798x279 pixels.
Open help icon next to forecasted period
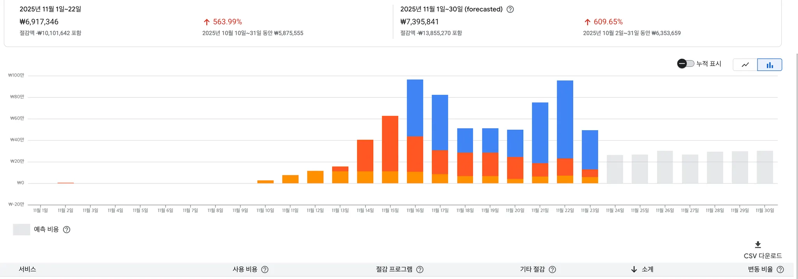pos(510,9)
